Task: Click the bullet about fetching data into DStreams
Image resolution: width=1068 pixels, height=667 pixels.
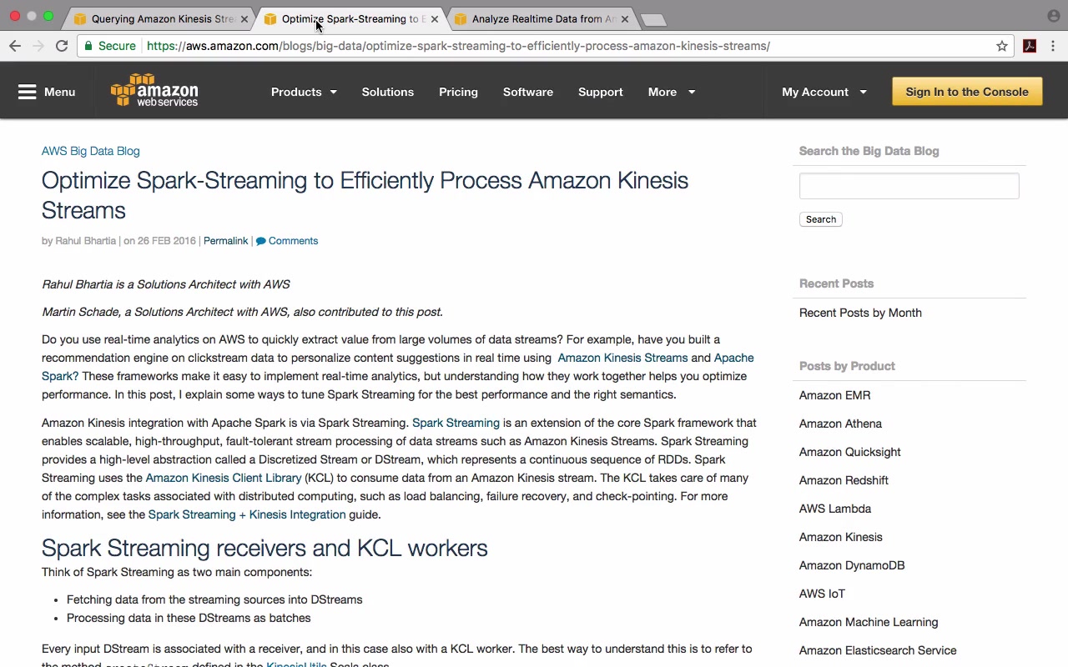Action: [x=214, y=599]
